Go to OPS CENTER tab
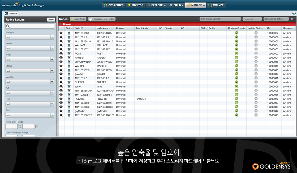Image resolution: width=297 pixels, height=173 pixels. click(114, 5)
